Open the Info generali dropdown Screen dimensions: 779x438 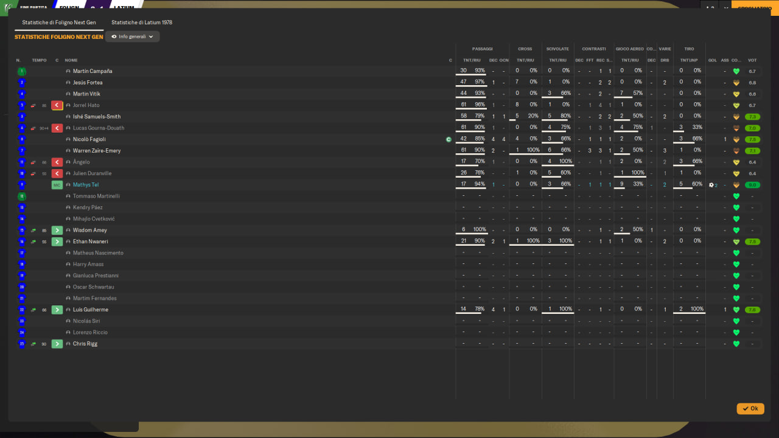[x=132, y=36]
